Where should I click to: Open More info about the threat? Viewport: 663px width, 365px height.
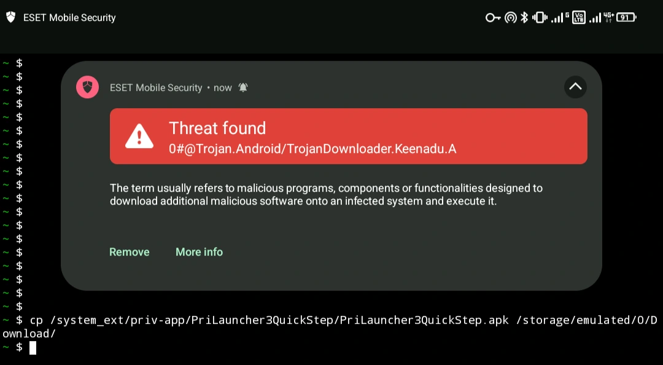coord(199,252)
